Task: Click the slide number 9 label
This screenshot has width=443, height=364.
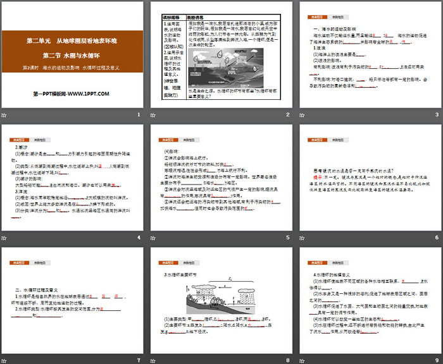Action: point(437,360)
